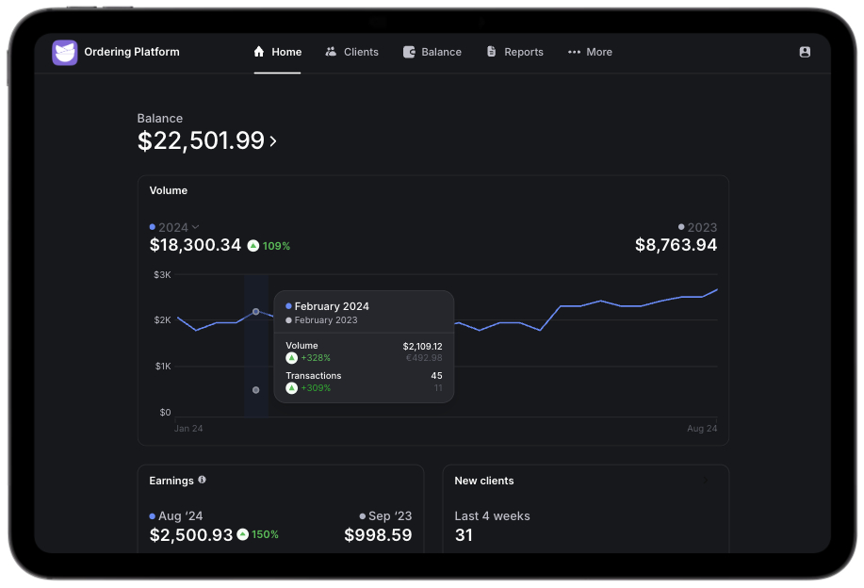The width and height of the screenshot is (864, 588).
Task: Expand the Balance details via the chevron
Action: pyautogui.click(x=273, y=140)
